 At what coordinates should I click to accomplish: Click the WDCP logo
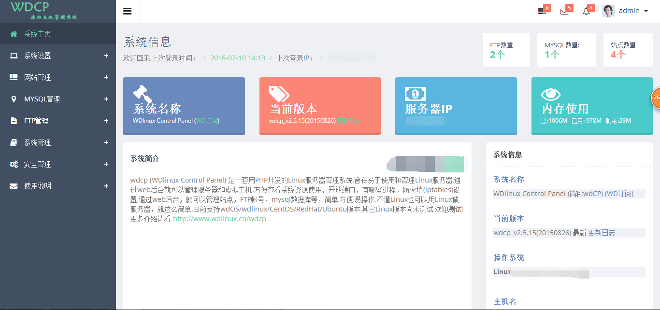click(x=43, y=11)
